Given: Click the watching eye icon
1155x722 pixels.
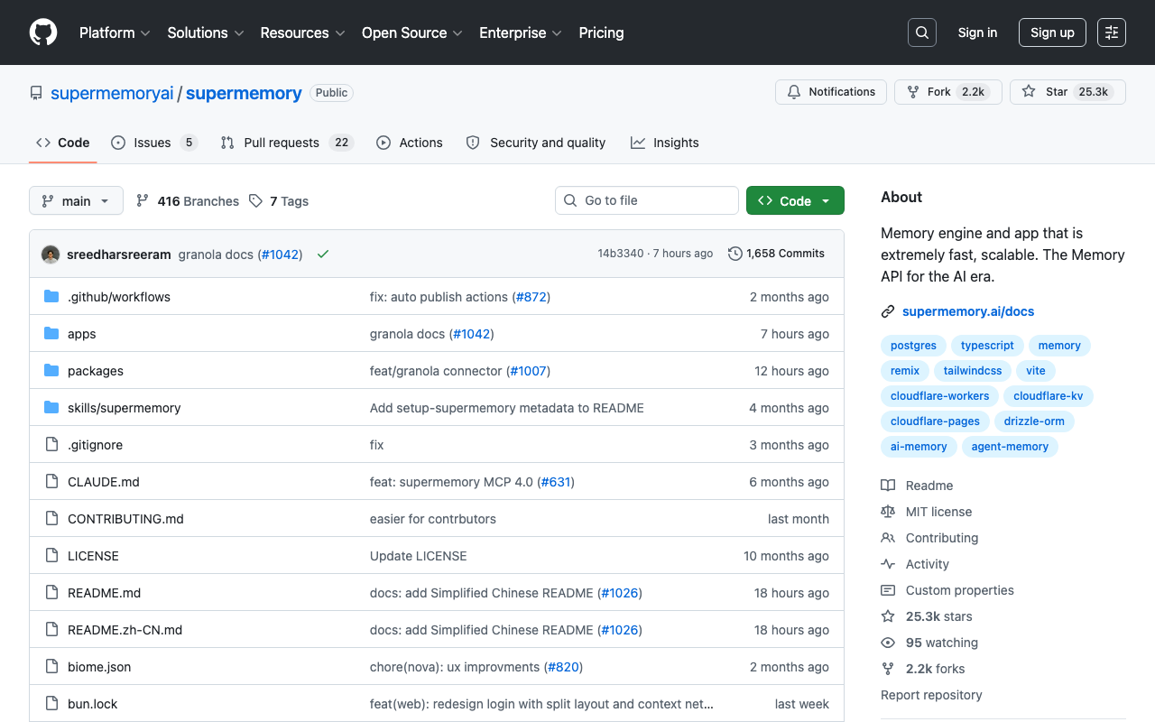Looking at the screenshot, I should (x=888, y=643).
